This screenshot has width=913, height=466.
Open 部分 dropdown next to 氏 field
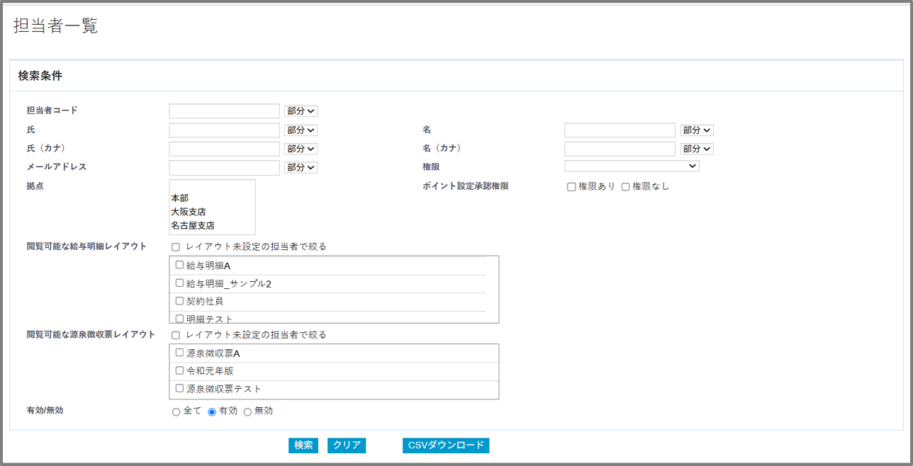point(301,130)
